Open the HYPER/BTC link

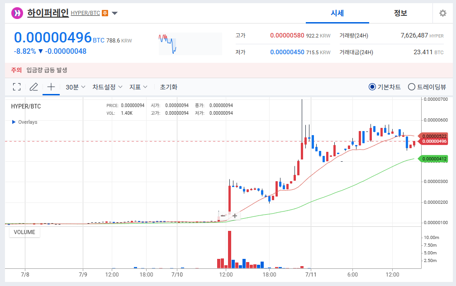(86, 13)
